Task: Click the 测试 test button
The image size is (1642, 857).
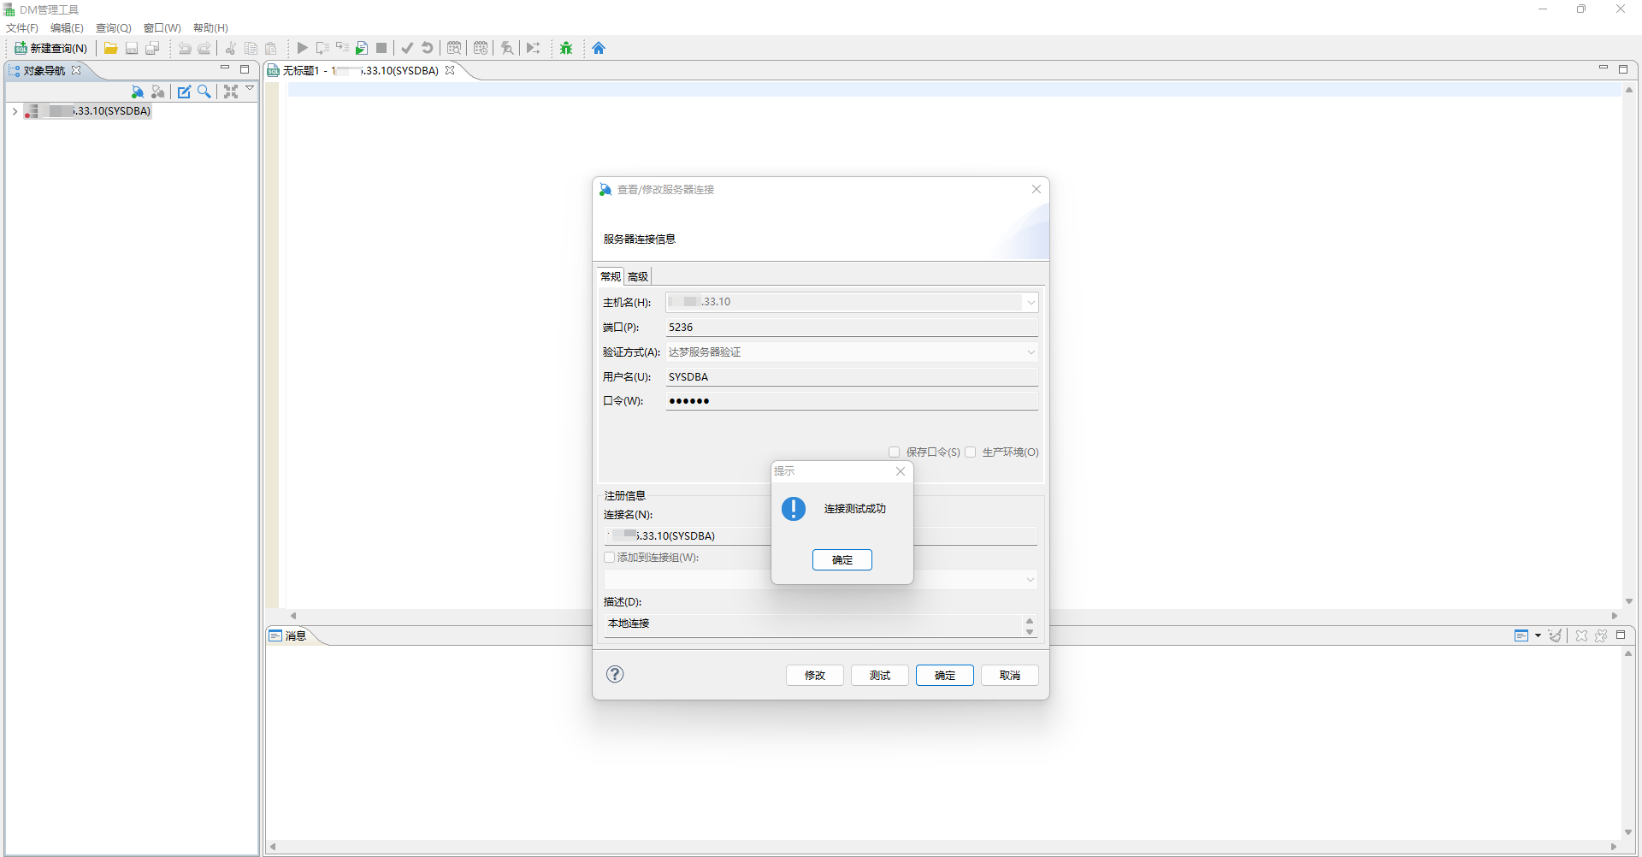Action: pos(880,675)
